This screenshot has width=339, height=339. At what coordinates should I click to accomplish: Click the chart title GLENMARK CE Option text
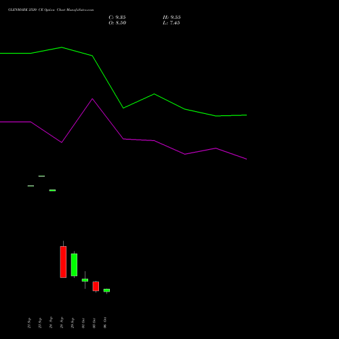click(x=51, y=9)
